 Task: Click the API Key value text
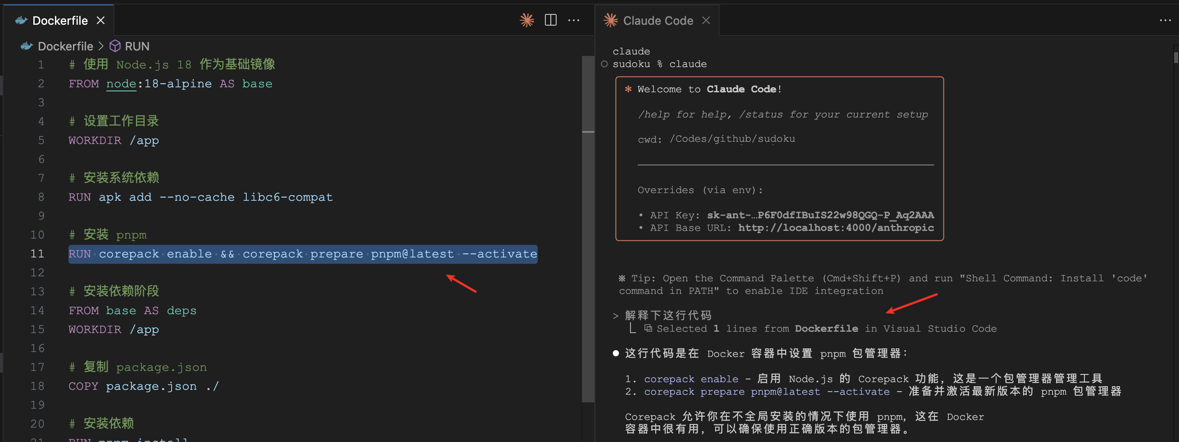pyautogui.click(x=820, y=215)
